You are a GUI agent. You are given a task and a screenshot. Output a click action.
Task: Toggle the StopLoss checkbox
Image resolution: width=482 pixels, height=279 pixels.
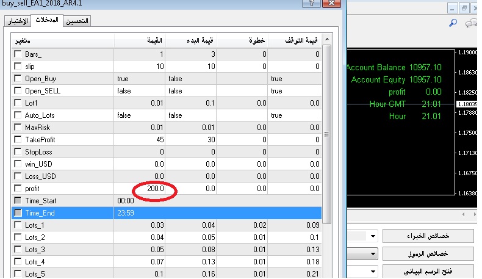pos(18,151)
